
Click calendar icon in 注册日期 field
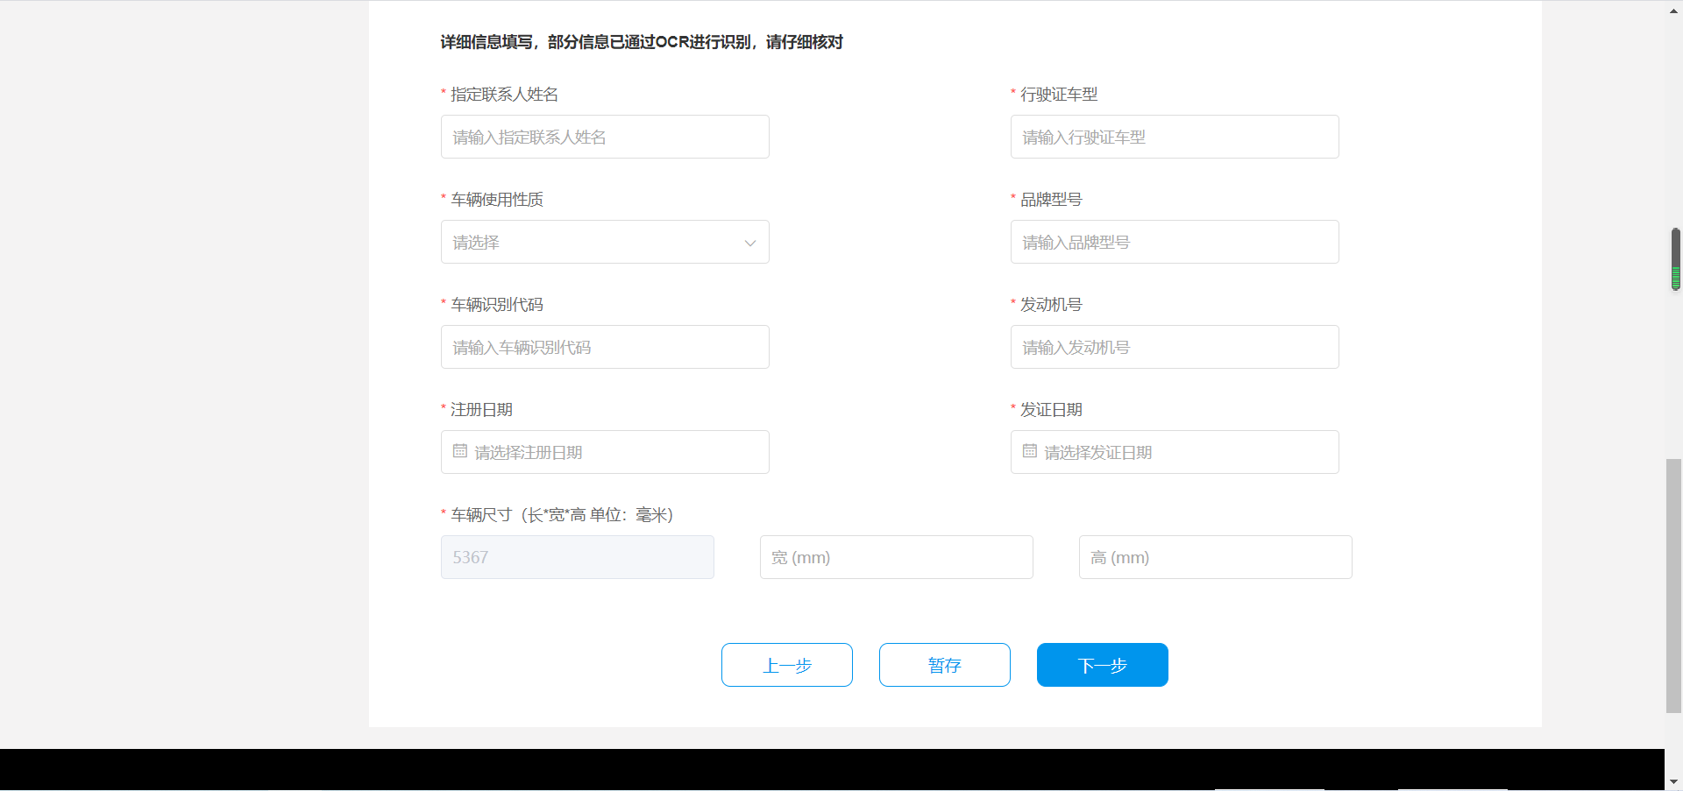460,452
